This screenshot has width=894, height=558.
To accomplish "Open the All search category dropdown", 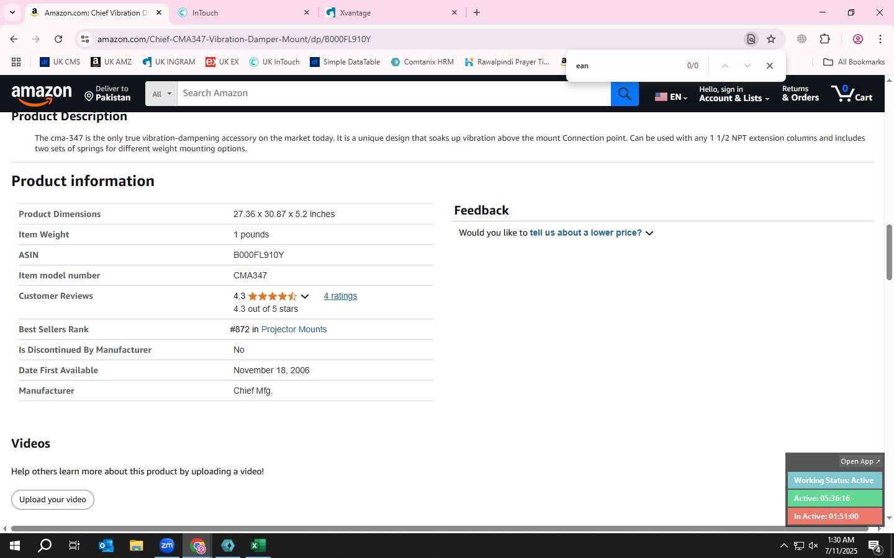I will click(x=161, y=94).
